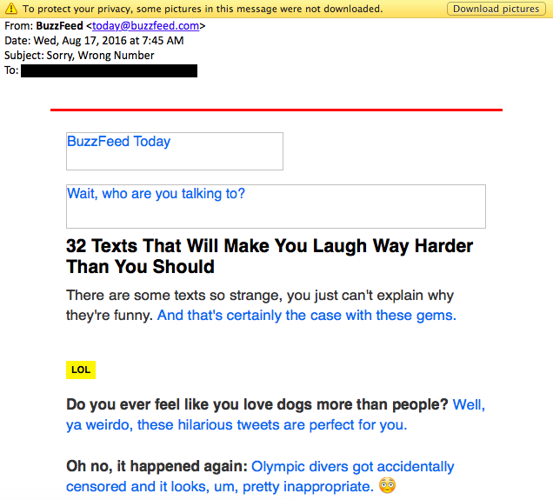553x500 pixels.
Task: Open the "Wait, who are you talking to?" image
Action: pos(276,206)
